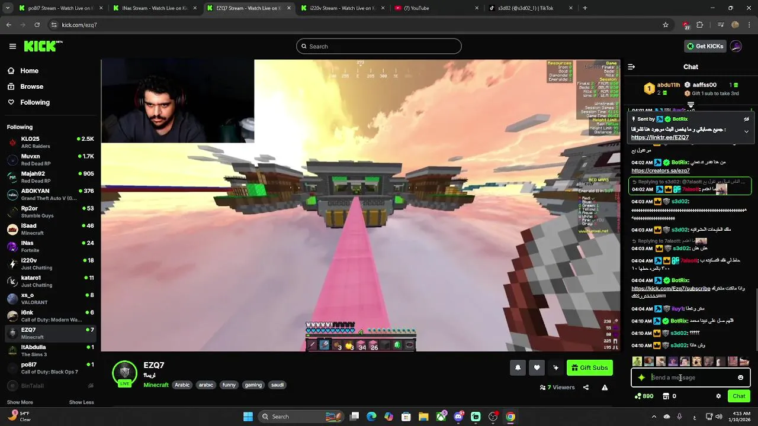Open Muvxn channel in Following list
This screenshot has height=426, width=758.
(50, 160)
